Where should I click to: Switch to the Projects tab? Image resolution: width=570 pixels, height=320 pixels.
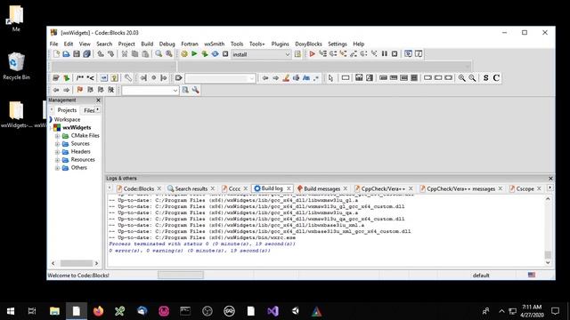[67, 110]
